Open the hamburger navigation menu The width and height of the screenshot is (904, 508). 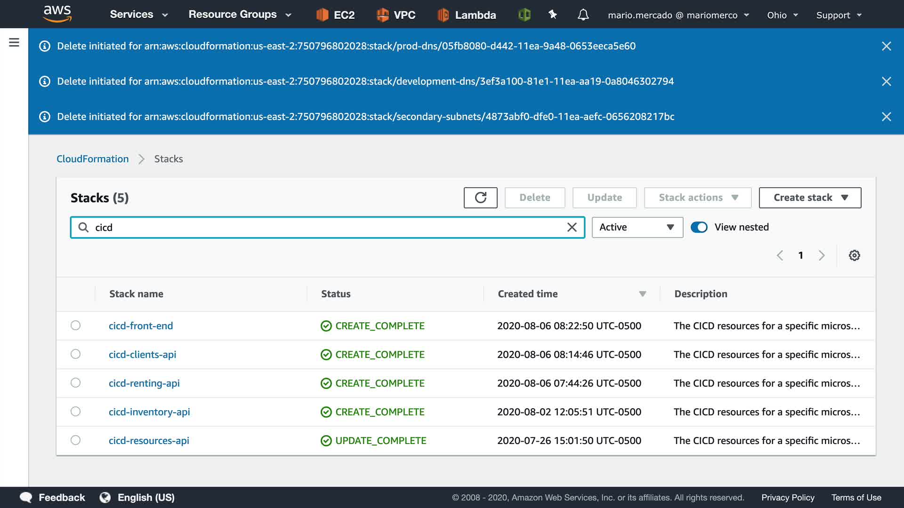point(14,43)
